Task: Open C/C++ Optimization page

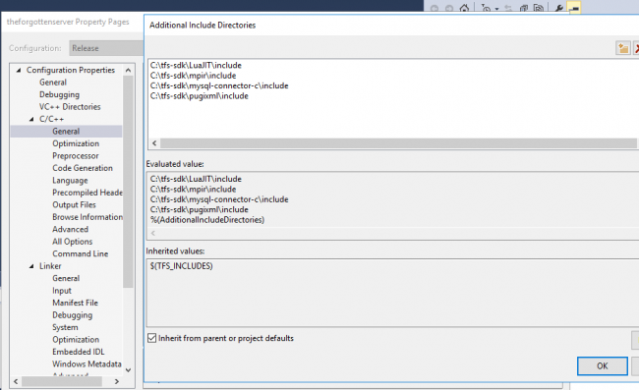Action: click(x=76, y=143)
